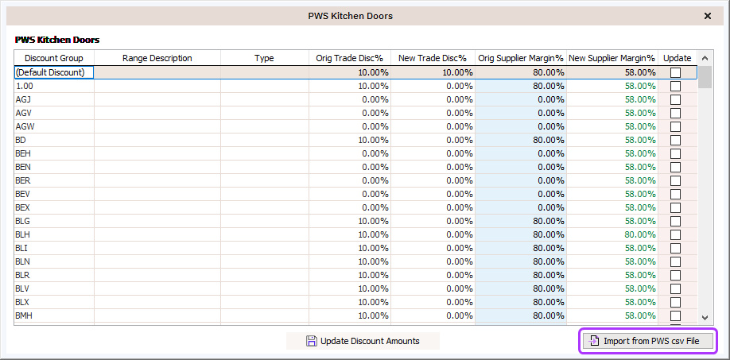Check Update box for BLH row
This screenshot has width=730, height=360.
point(675,234)
